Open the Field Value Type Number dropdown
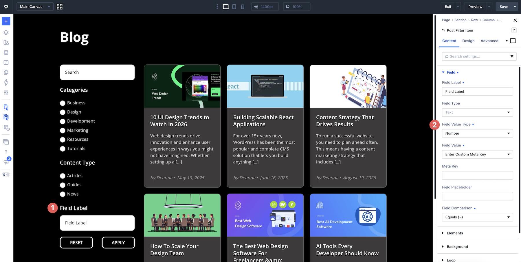 tap(478, 133)
